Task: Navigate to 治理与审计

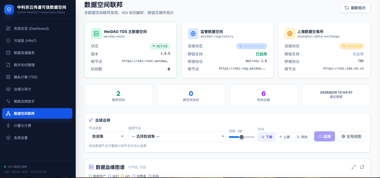Action: click(x=37, y=89)
